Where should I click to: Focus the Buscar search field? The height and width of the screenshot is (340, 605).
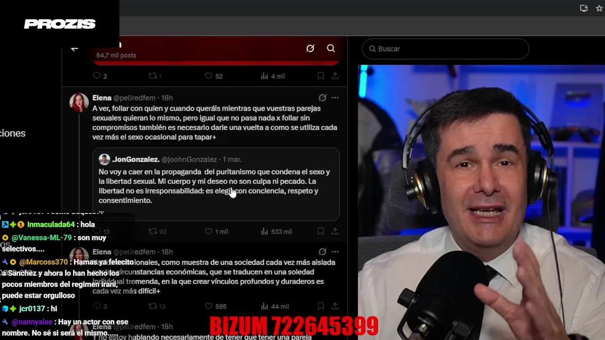coord(445,49)
